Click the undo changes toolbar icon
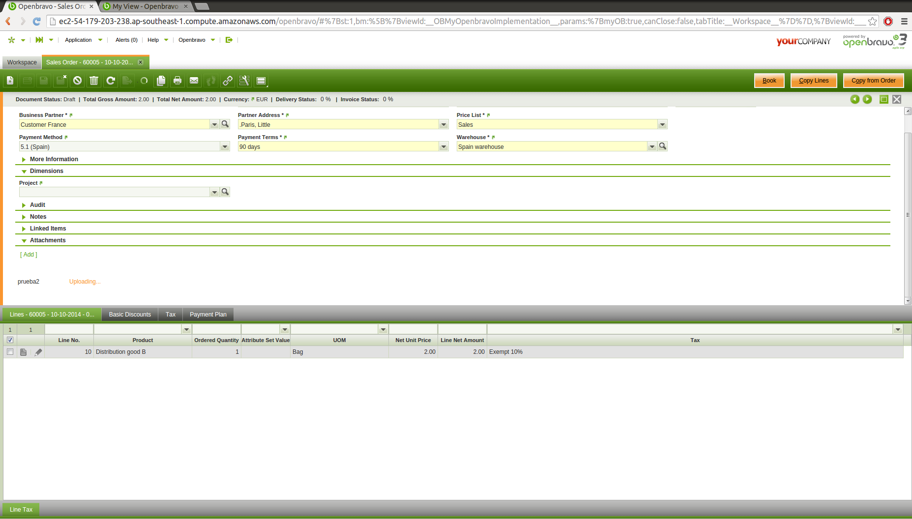Viewport: 912px width, 519px height. click(77, 81)
